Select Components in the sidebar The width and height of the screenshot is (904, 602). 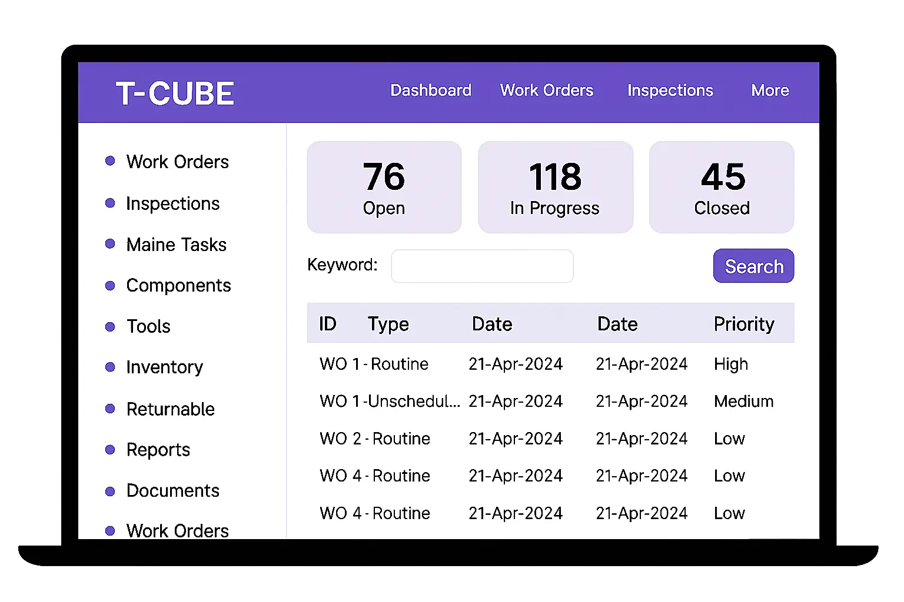pyautogui.click(x=178, y=286)
